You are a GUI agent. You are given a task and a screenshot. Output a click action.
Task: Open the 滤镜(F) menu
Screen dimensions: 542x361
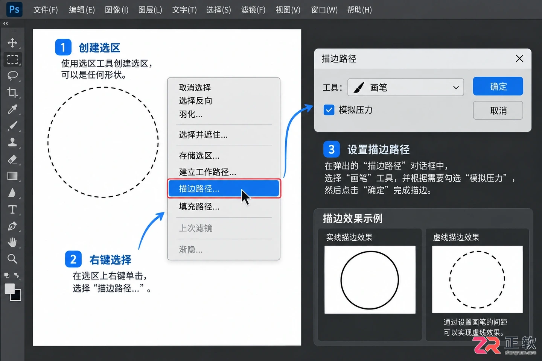coord(253,10)
